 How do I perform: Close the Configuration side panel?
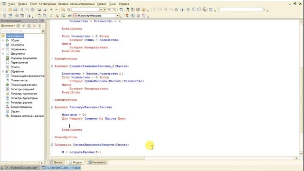pos(42,20)
